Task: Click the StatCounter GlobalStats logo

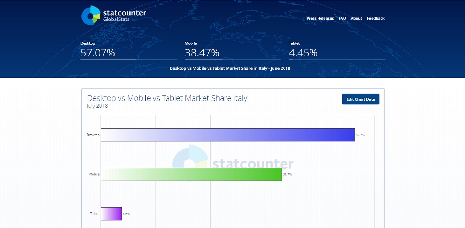Action: tap(114, 15)
